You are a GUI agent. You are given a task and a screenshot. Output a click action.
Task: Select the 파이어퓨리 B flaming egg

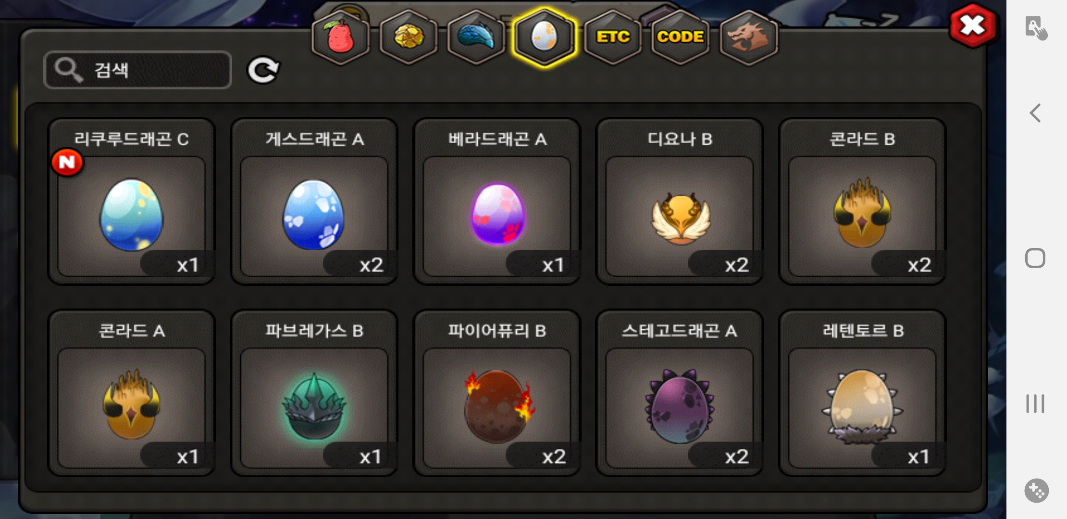497,393
